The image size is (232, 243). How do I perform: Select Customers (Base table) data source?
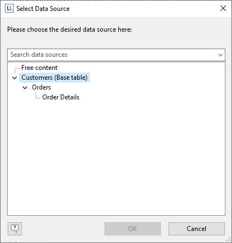click(x=55, y=78)
